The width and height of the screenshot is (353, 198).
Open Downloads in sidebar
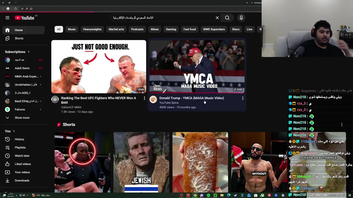point(23,180)
